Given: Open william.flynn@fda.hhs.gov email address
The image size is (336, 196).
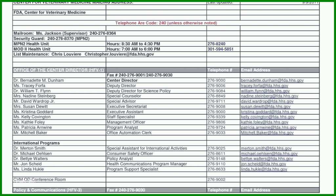Looking at the screenshot, I should pos(265,91).
